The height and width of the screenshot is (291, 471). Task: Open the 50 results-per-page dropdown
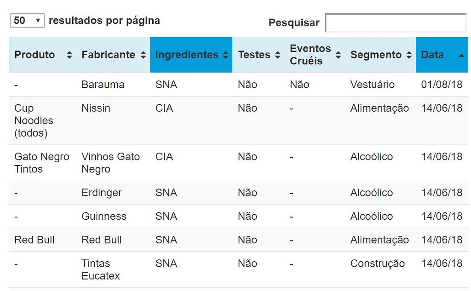pos(27,21)
